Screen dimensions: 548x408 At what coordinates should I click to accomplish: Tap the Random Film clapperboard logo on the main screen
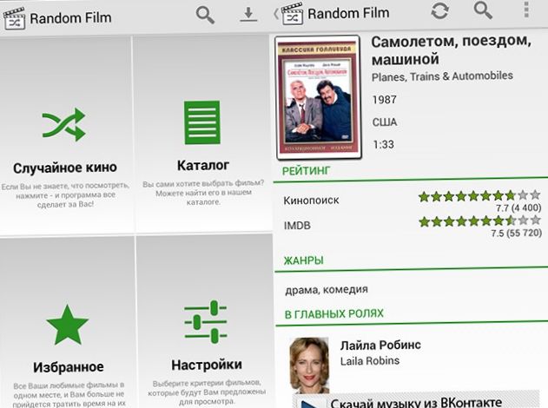click(x=14, y=18)
